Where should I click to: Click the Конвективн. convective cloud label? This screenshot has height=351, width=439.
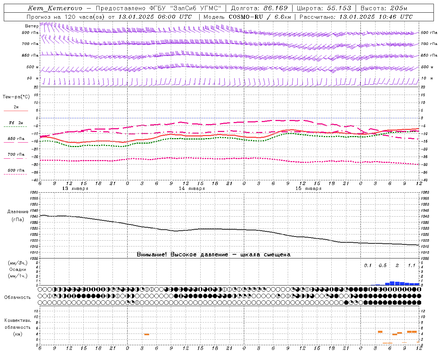(17, 320)
